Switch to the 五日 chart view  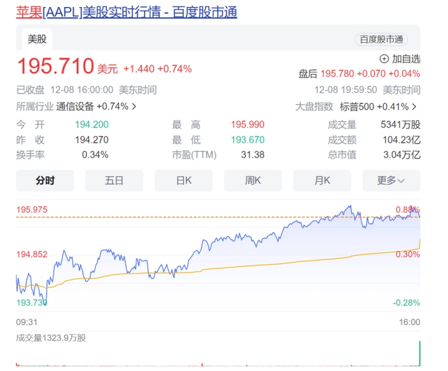coord(114,181)
